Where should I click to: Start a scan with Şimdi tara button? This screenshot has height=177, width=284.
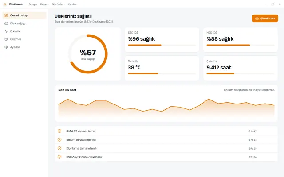coord(265,19)
